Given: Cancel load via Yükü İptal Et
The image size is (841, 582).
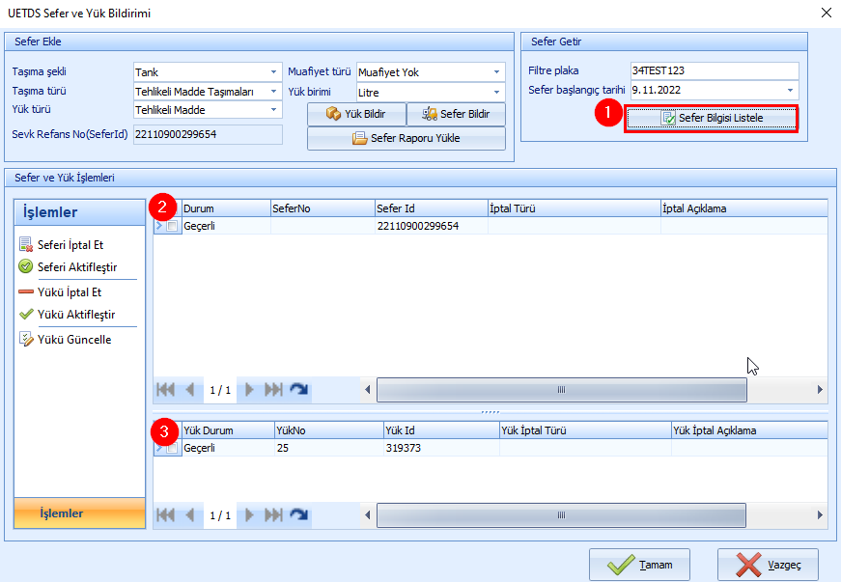Looking at the screenshot, I should [60, 292].
